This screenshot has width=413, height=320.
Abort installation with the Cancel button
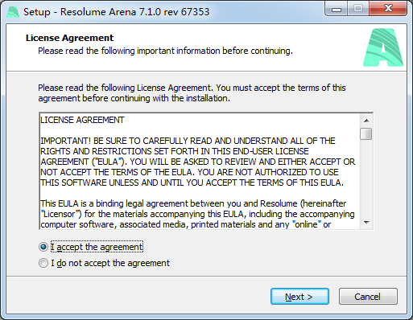[x=368, y=297]
